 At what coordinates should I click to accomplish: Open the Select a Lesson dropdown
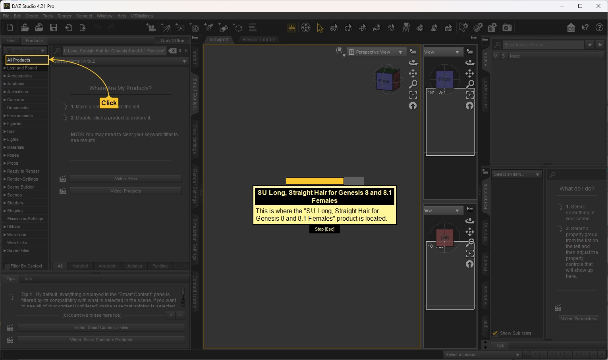pos(482,354)
